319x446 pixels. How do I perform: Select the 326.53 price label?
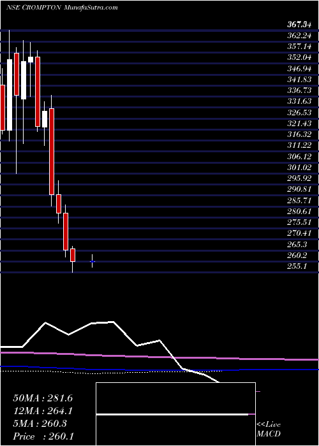coord(299,113)
